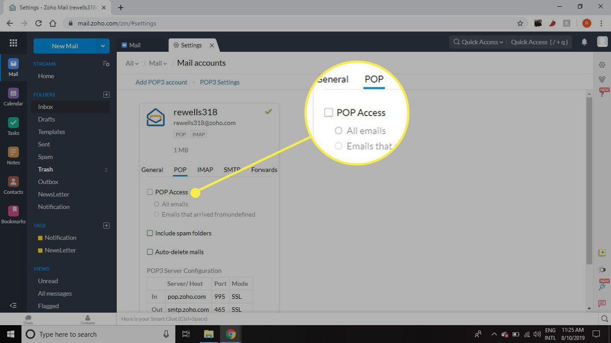Check Auto-delete mails

tap(150, 252)
